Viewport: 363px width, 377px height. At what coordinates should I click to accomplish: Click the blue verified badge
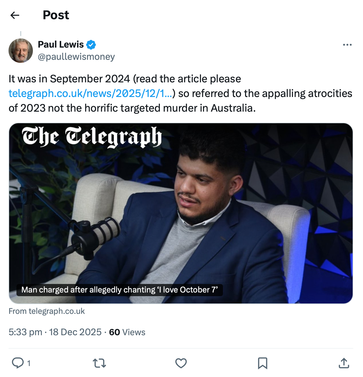[x=91, y=45]
